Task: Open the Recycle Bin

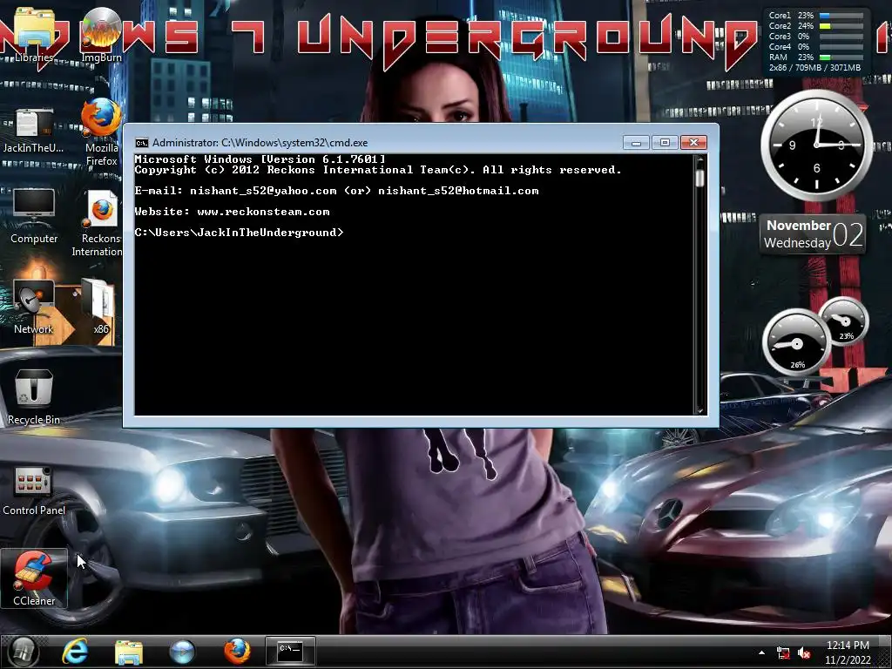Action: (34, 397)
